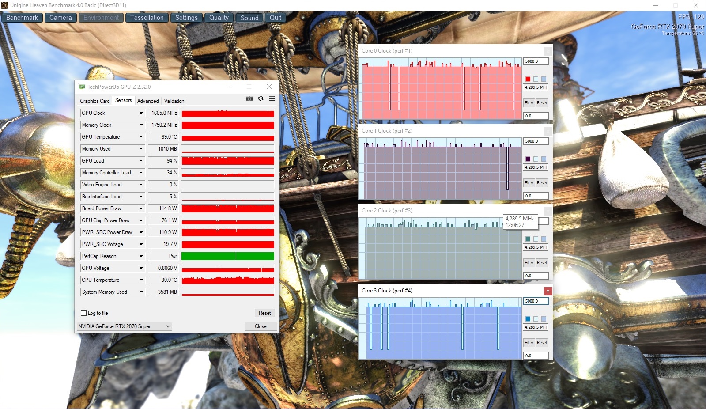Open the System Memory Used dropdown
This screenshot has height=409, width=706.
[141, 292]
